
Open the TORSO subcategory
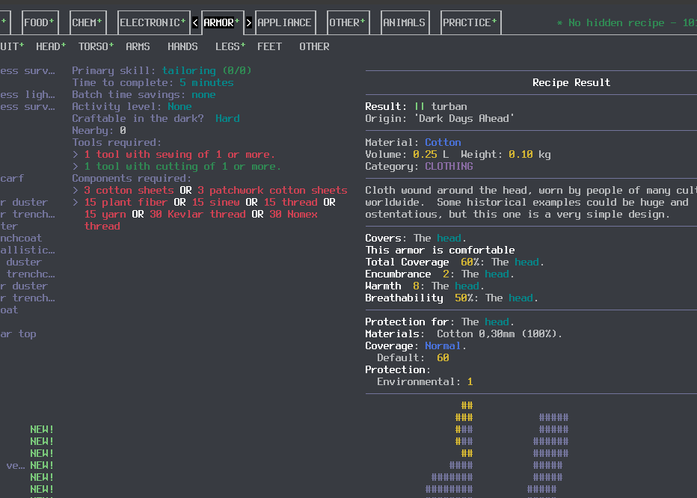(91, 46)
